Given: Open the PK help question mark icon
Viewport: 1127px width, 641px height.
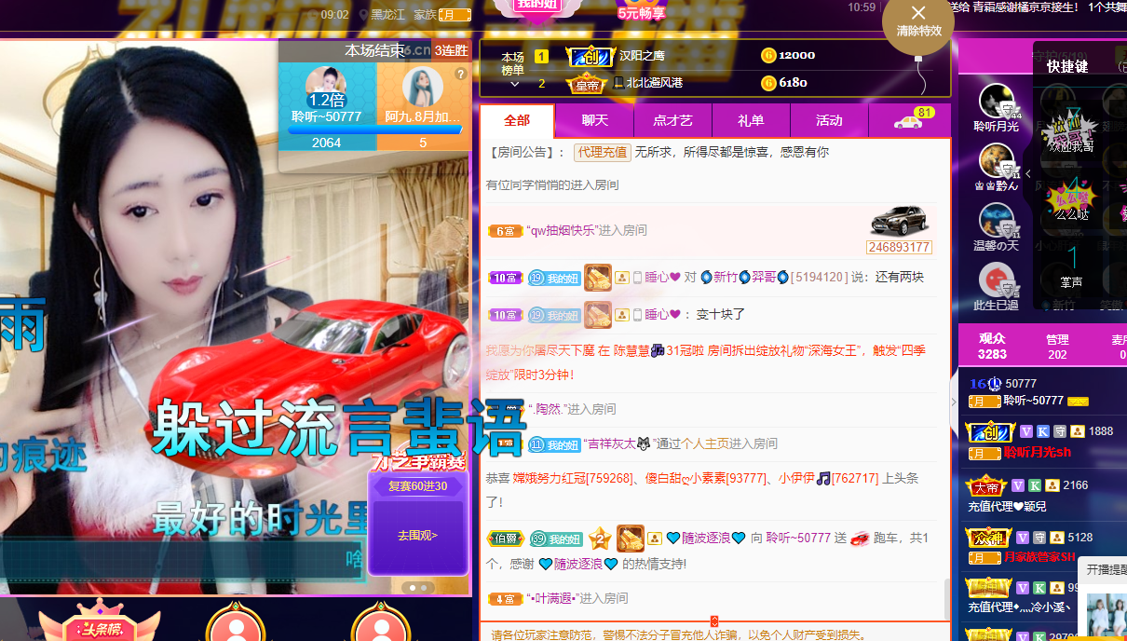Looking at the screenshot, I should pyautogui.click(x=460, y=74).
